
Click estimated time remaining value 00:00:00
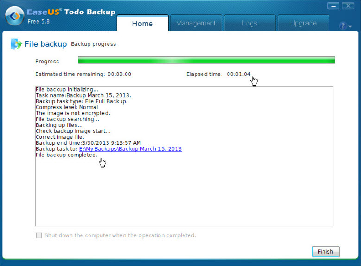pos(120,74)
